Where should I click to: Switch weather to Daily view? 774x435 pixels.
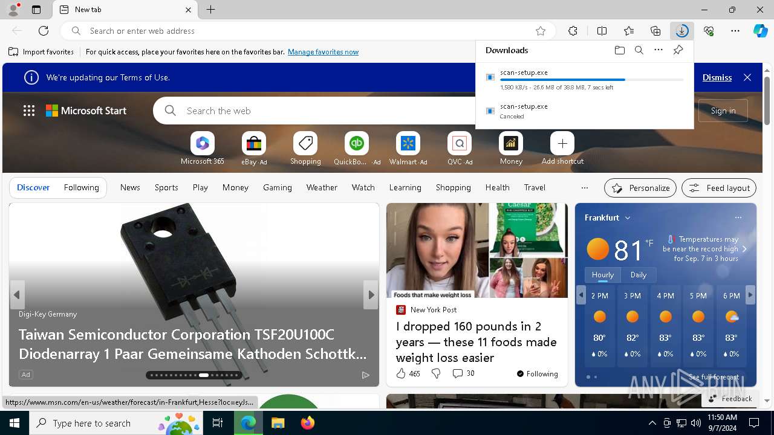pos(639,274)
